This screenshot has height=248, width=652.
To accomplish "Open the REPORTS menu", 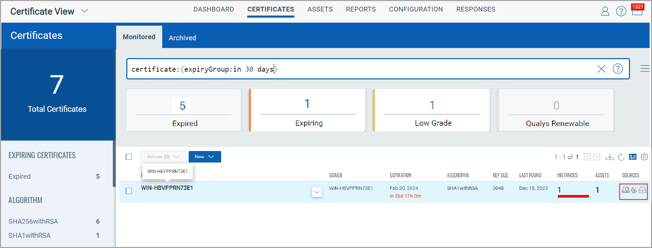I will (x=361, y=9).
